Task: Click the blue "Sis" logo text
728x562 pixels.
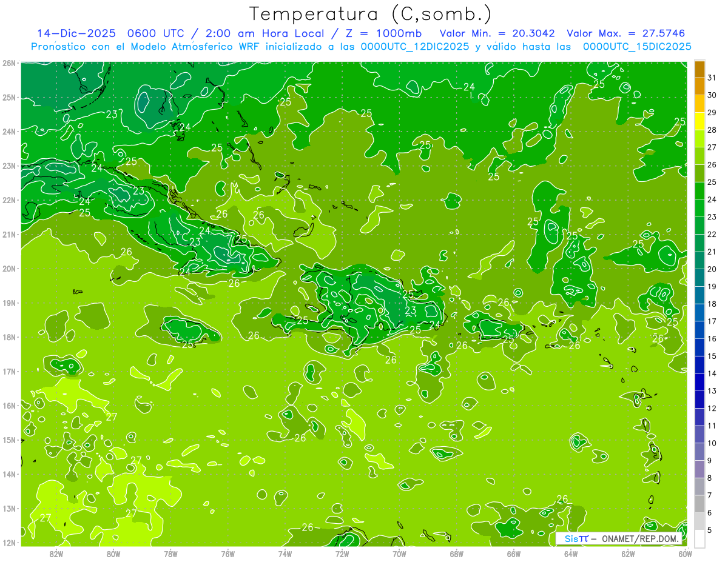Action: [572, 538]
